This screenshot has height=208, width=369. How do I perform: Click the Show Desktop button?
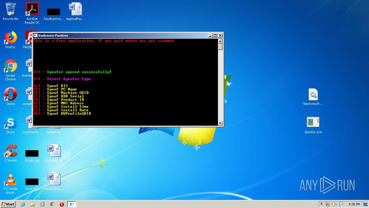click(366, 204)
